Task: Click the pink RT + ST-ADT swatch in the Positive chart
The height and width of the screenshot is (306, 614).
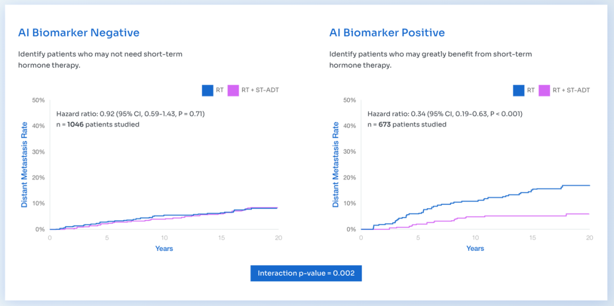Action: click(544, 90)
